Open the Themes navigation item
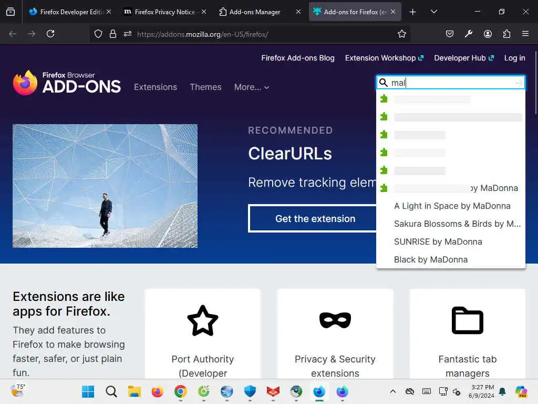This screenshot has height=404, width=538. tap(205, 87)
